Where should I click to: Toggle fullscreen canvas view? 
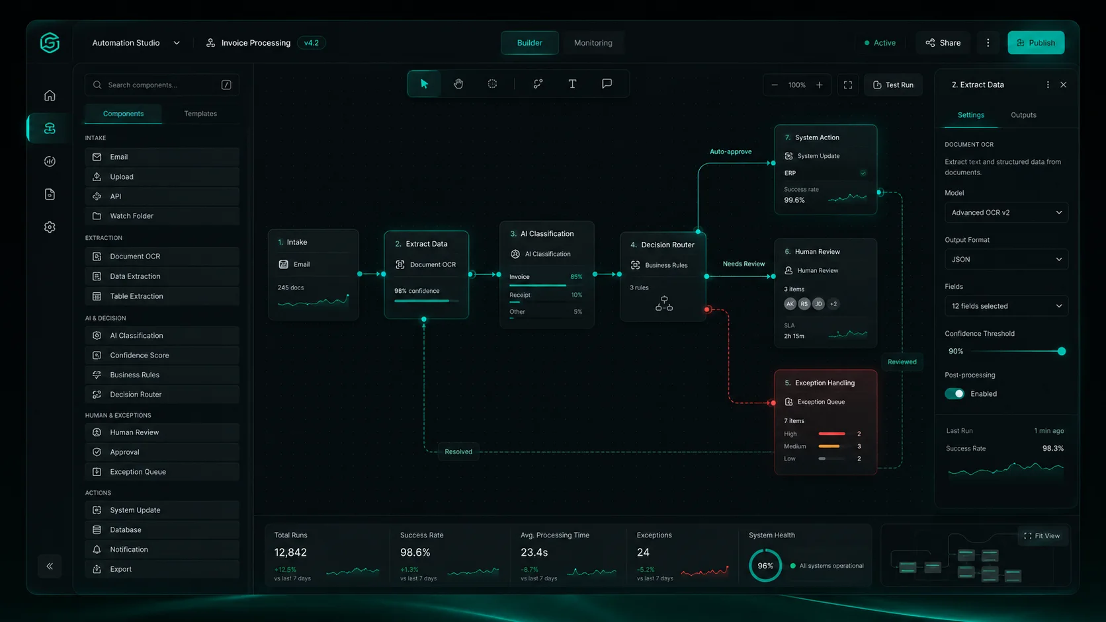pos(848,85)
